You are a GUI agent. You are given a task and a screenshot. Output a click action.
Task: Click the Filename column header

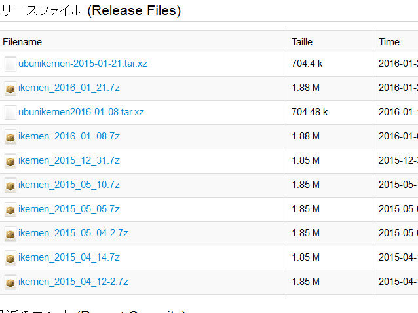22,41
